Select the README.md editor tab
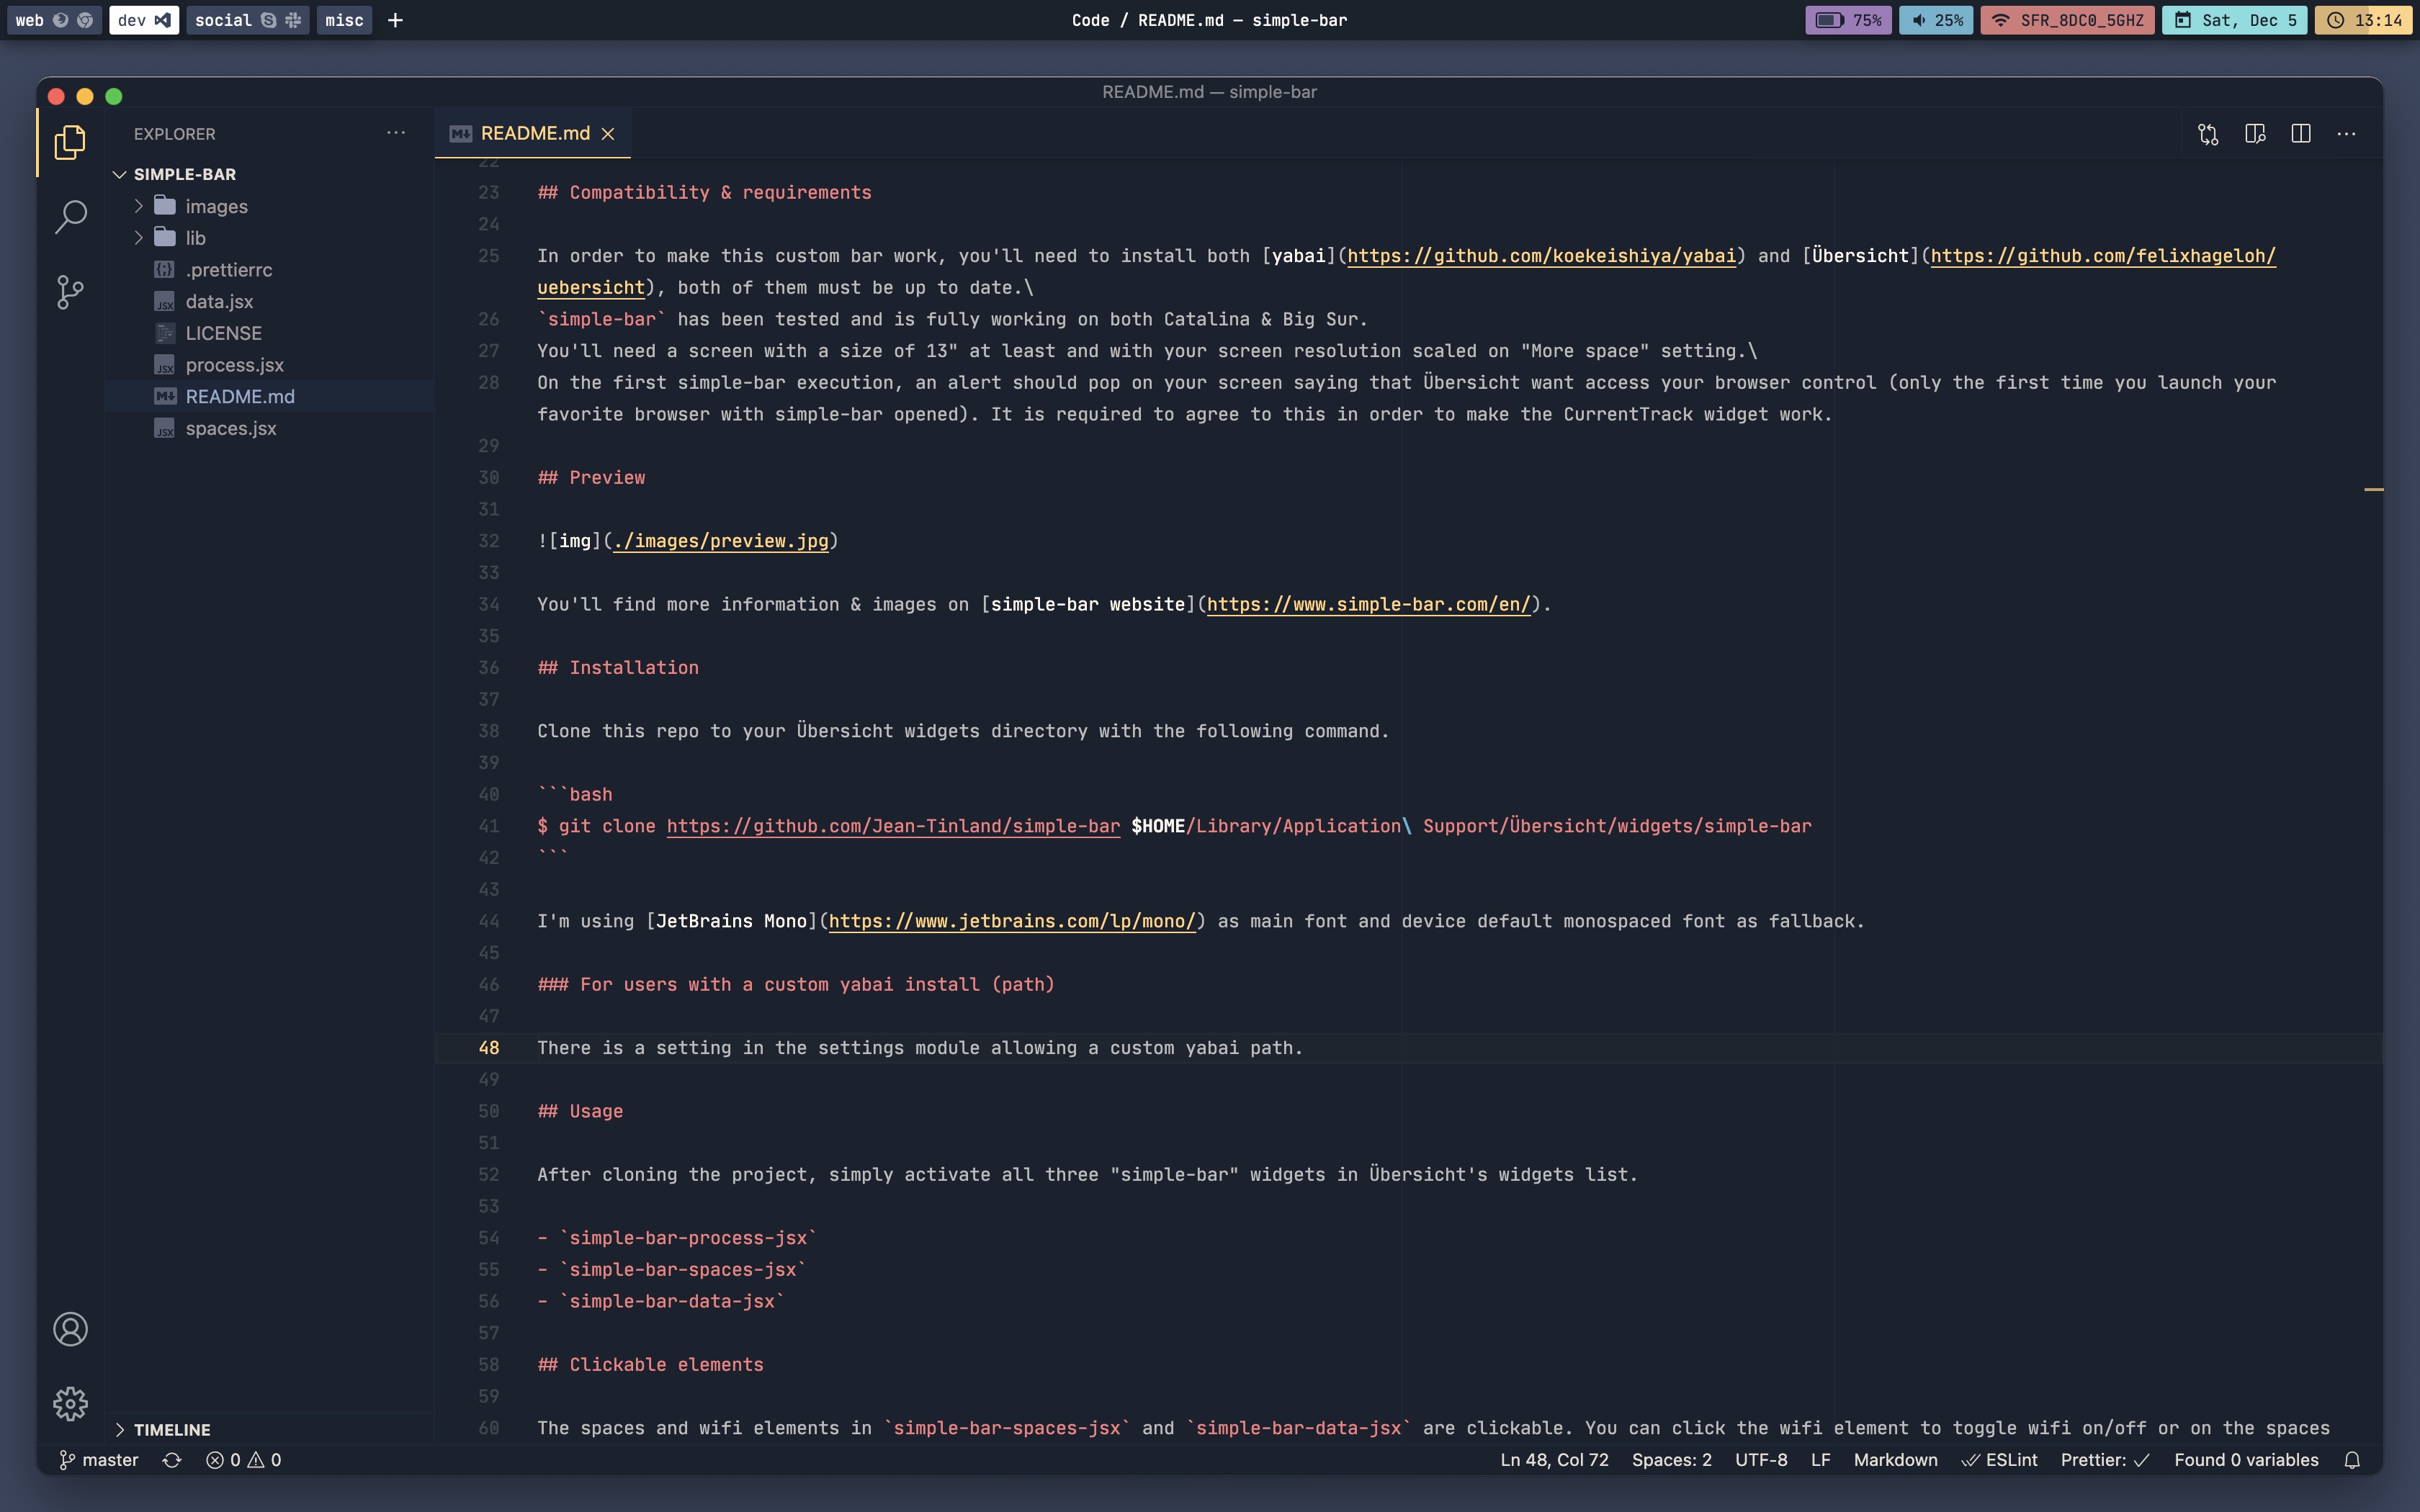 pos(534,133)
